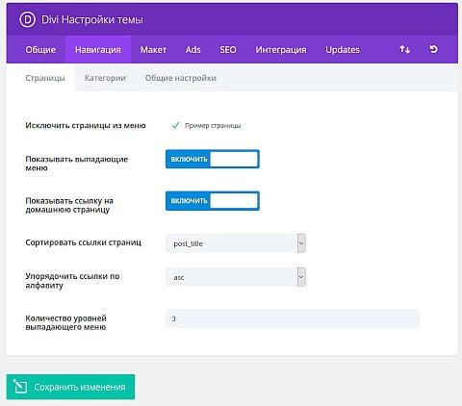This screenshot has height=406, width=462.
Task: Open the import/export arrows icon
Action: click(x=404, y=49)
